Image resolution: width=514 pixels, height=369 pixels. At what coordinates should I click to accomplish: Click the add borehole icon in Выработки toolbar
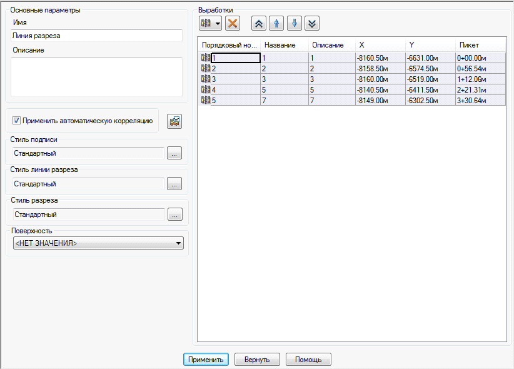pyautogui.click(x=206, y=24)
